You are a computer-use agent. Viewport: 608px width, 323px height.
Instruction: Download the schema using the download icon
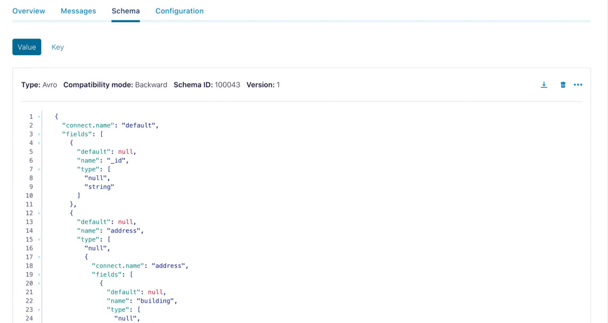(544, 85)
